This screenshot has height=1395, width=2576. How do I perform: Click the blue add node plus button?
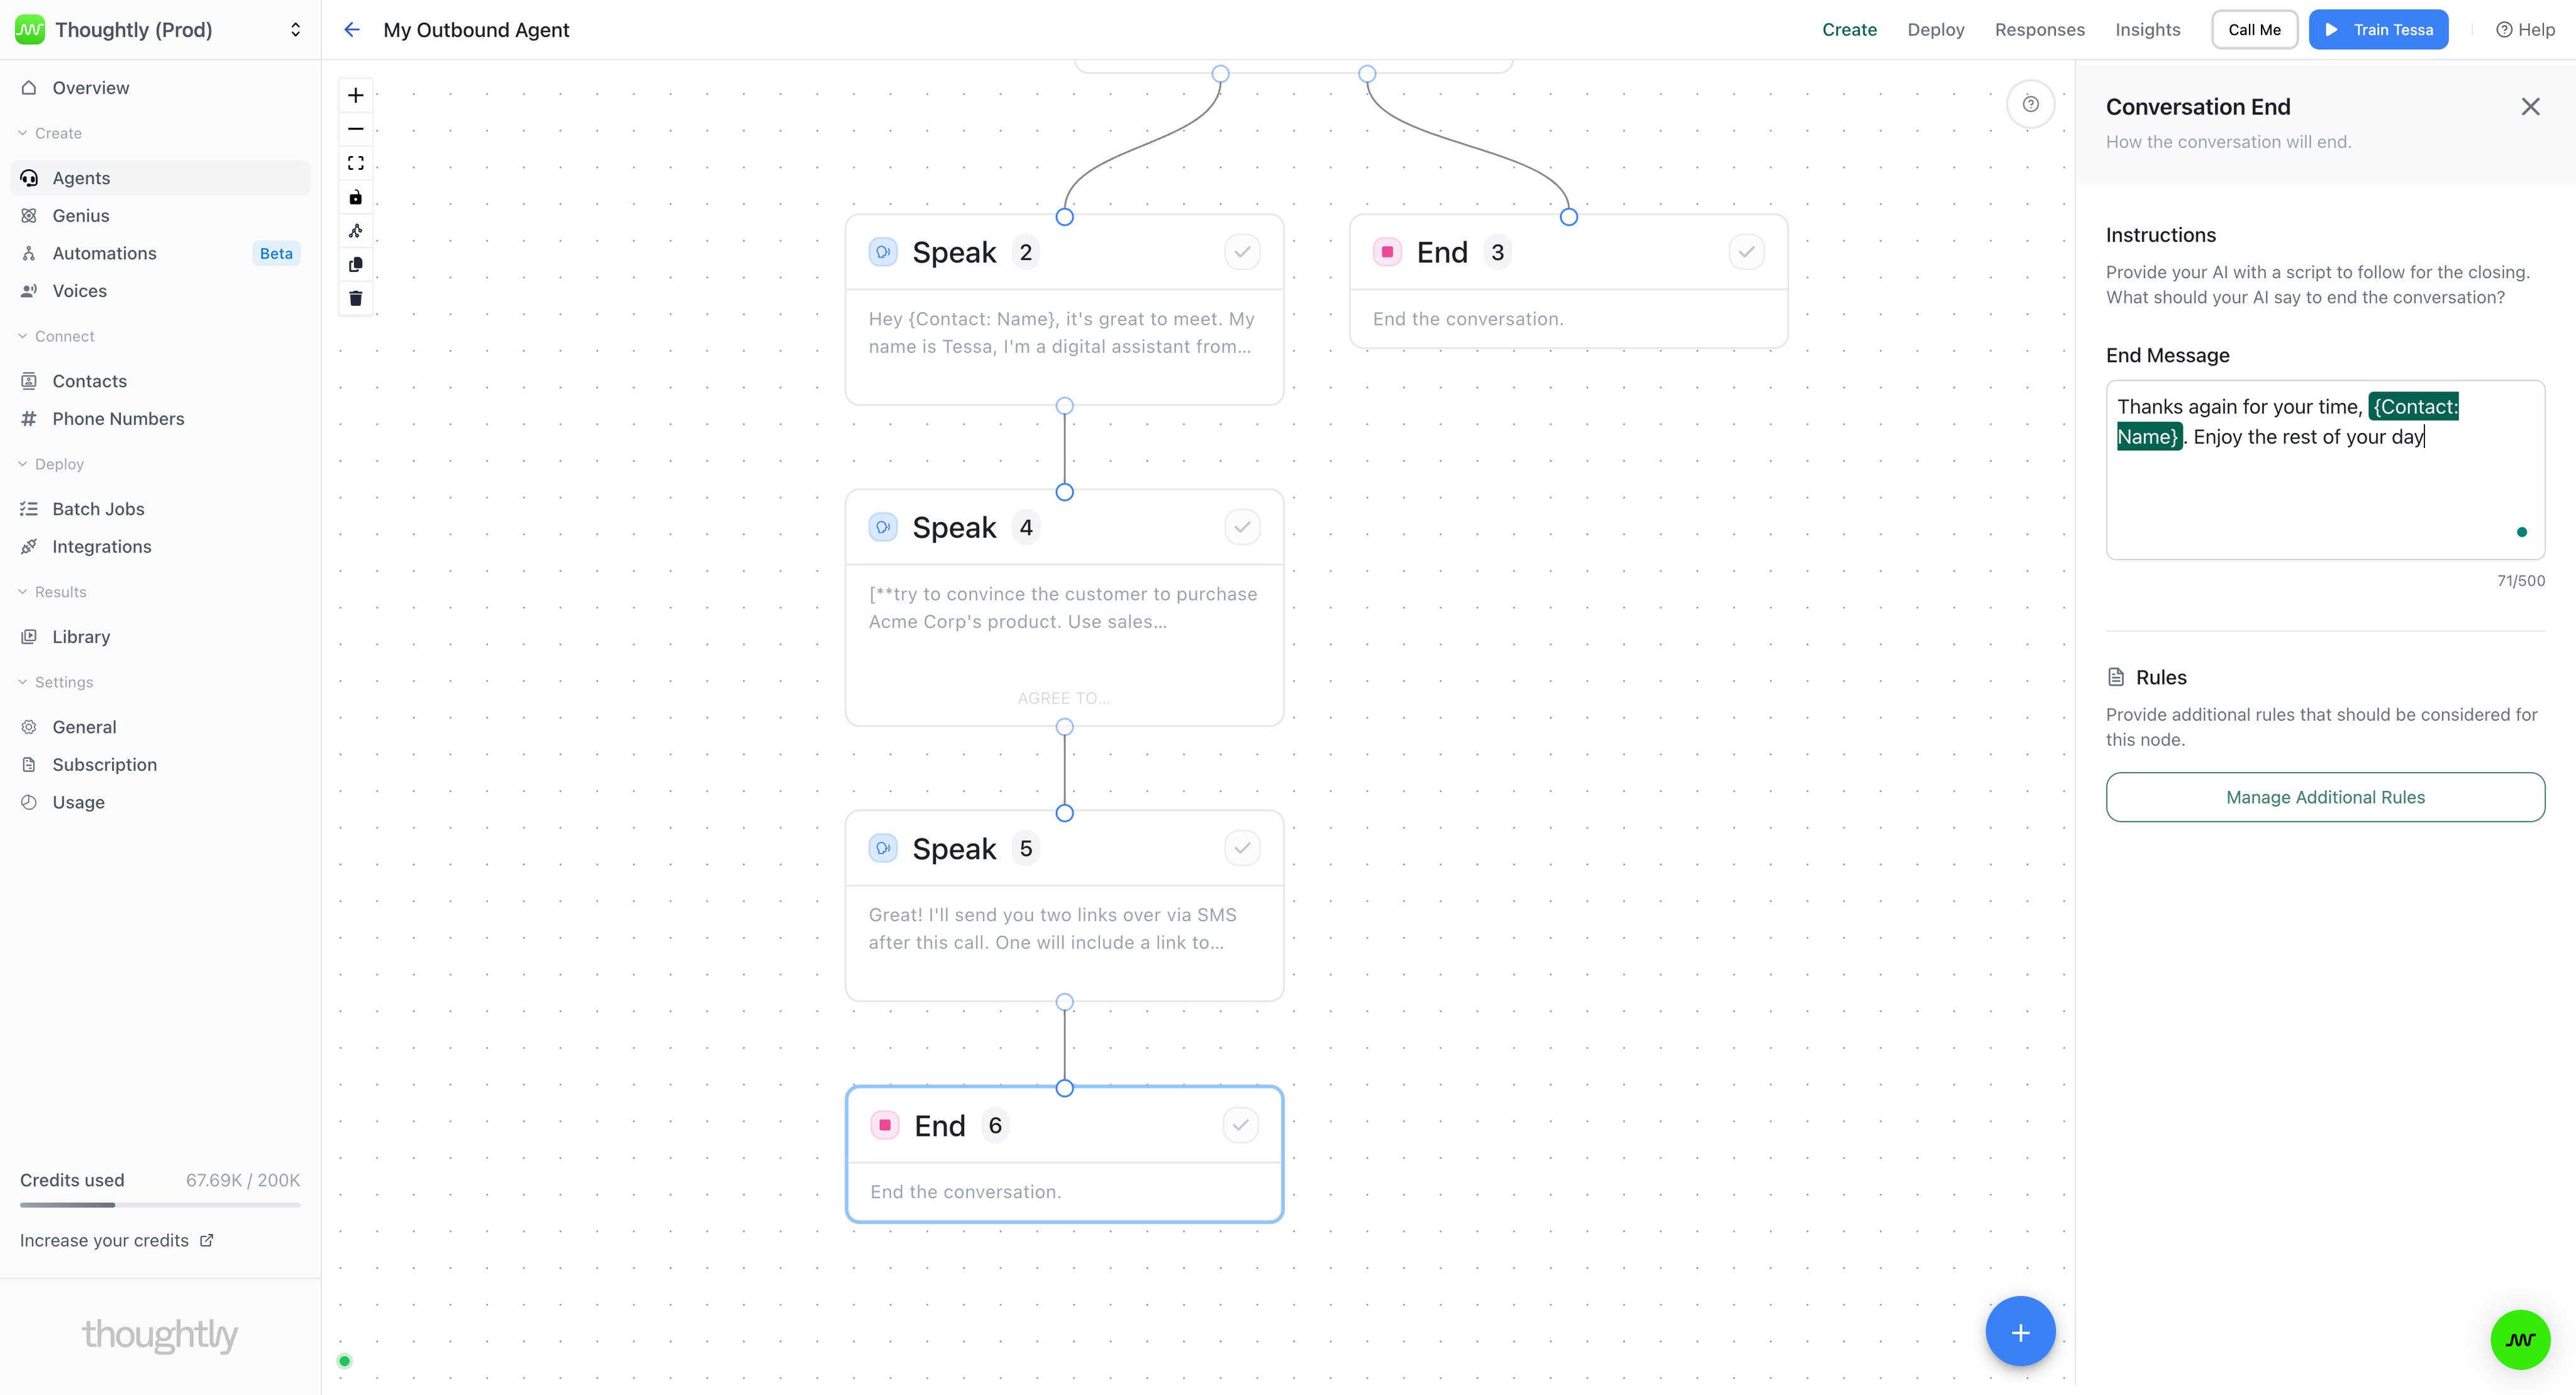2020,1332
